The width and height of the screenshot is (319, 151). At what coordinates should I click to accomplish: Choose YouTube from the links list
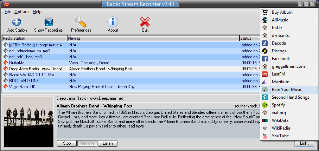point(280,136)
